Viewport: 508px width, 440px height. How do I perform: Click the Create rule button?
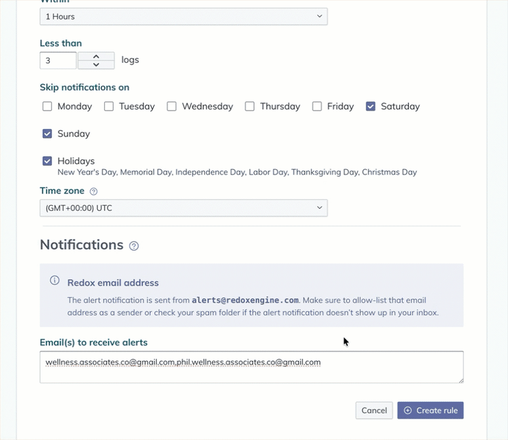[431, 410]
